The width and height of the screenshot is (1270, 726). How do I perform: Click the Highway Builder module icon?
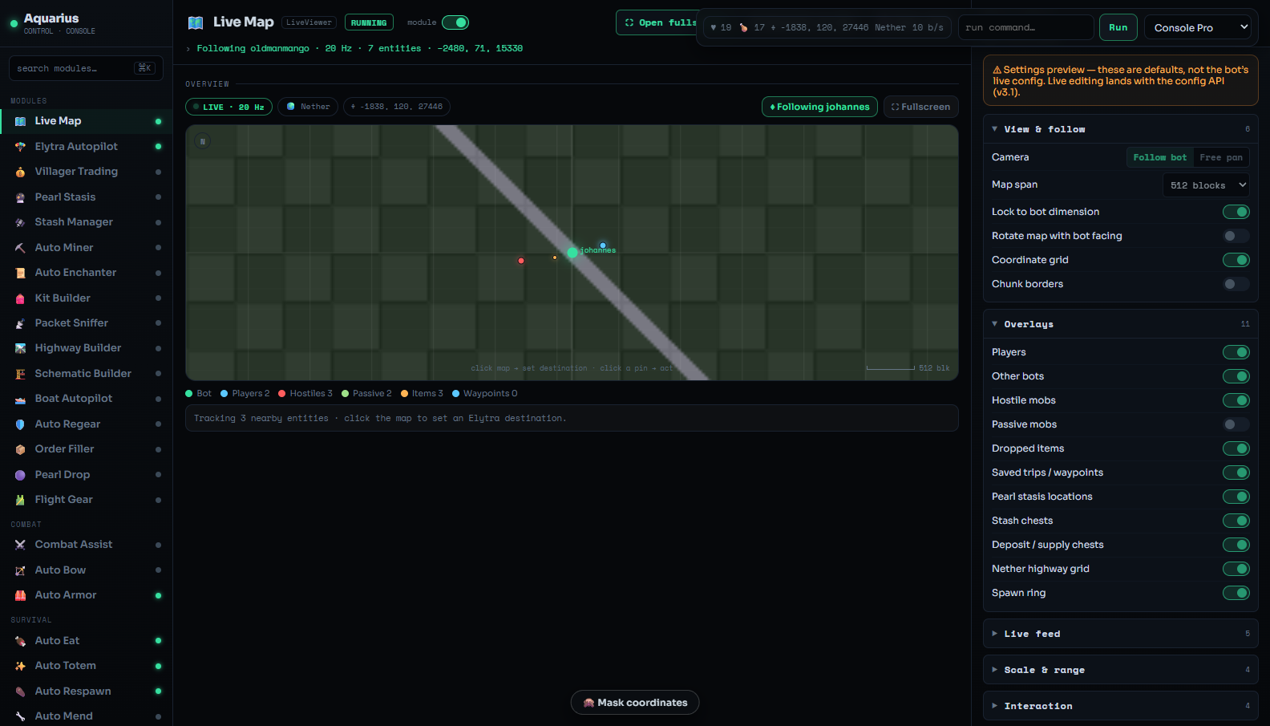(x=20, y=348)
